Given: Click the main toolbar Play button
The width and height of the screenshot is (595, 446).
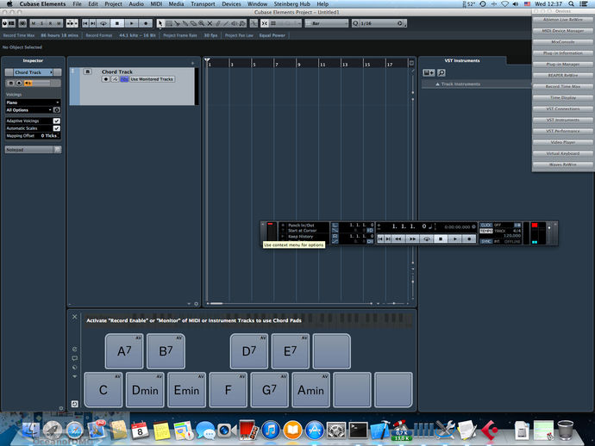Looking at the screenshot, I should pos(132,23).
